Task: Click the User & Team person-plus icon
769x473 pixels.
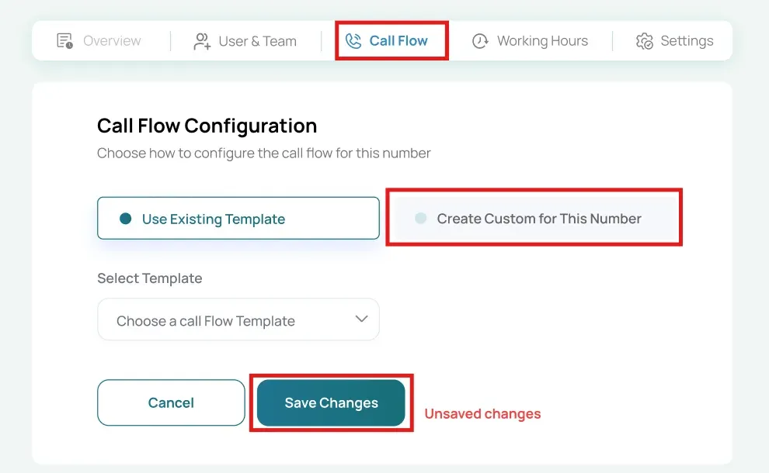Action: (x=201, y=41)
